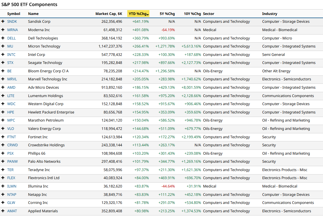This screenshot has width=323, height=216.
Task: Sort by the Symbol column header
Action: 14,14
